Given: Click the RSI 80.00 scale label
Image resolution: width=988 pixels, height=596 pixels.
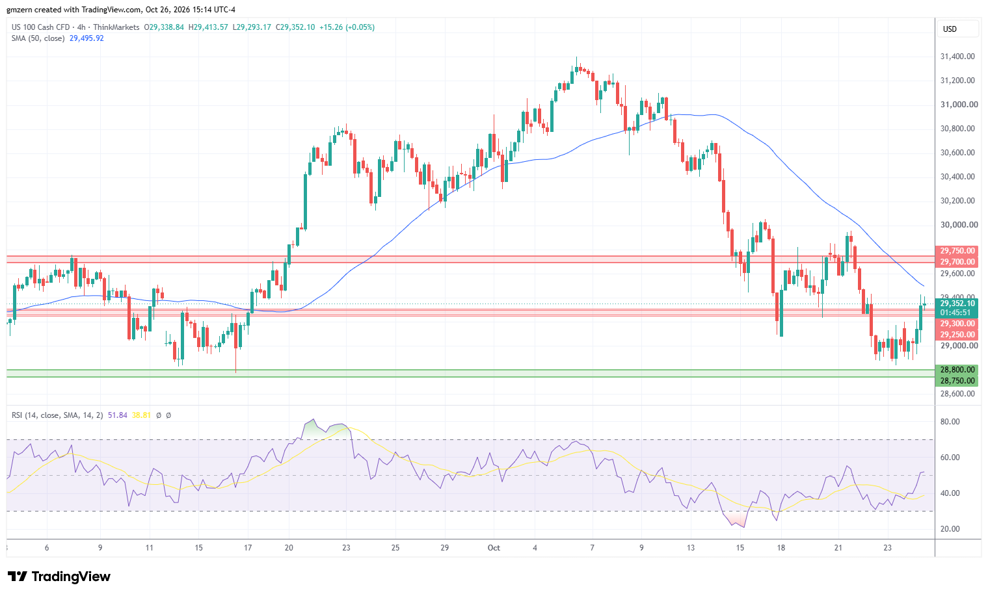Looking at the screenshot, I should tap(950, 422).
